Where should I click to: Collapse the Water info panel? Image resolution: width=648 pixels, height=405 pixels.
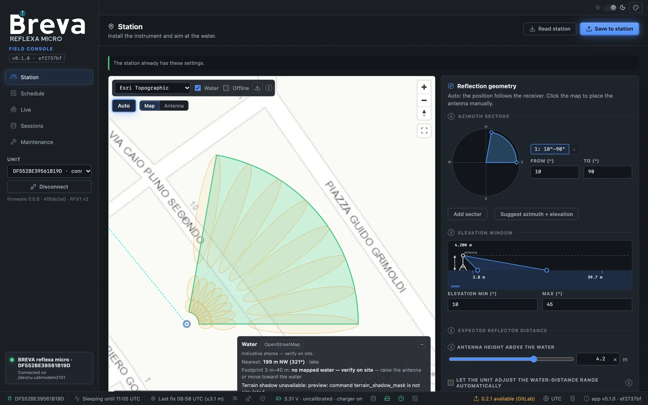422,344
